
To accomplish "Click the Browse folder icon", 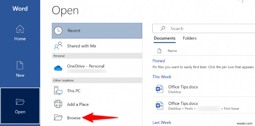I will pyautogui.click(x=58, y=117).
